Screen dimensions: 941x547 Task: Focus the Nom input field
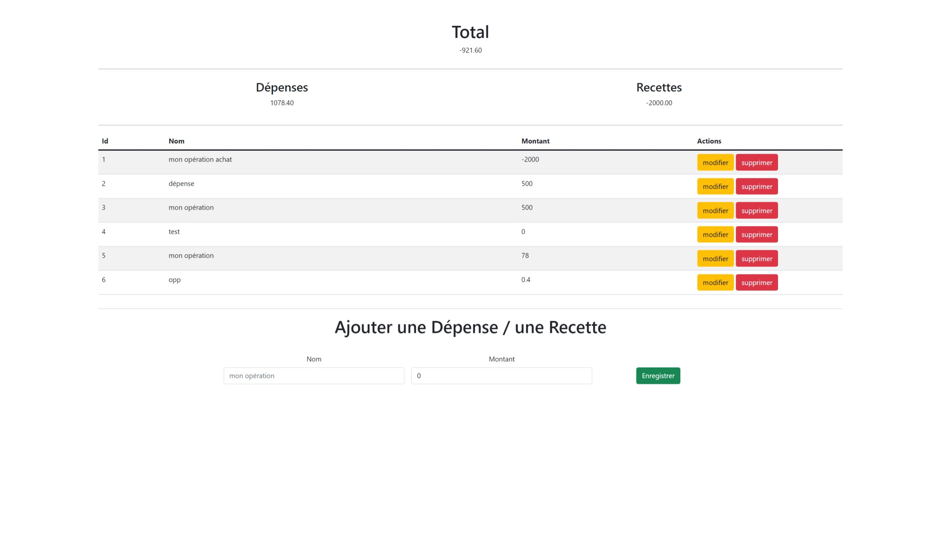point(314,375)
